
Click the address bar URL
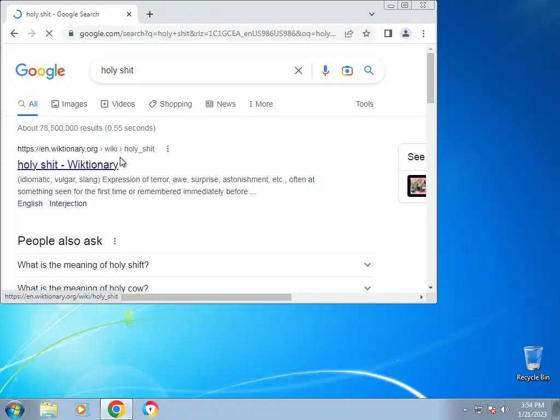207,33
